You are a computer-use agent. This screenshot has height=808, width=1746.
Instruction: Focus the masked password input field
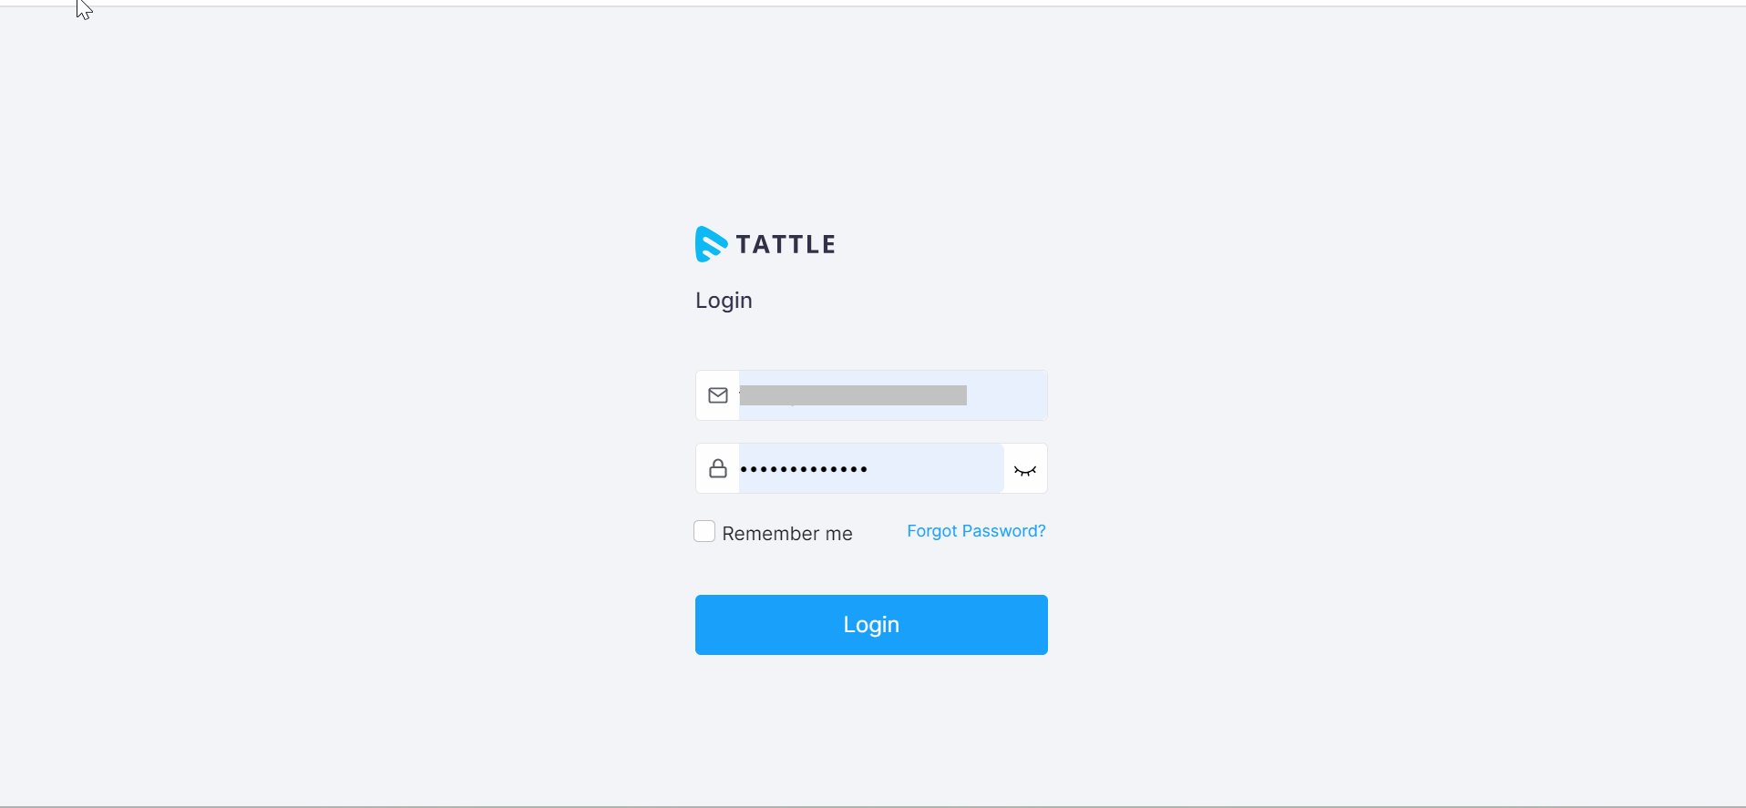pyautogui.click(x=871, y=468)
